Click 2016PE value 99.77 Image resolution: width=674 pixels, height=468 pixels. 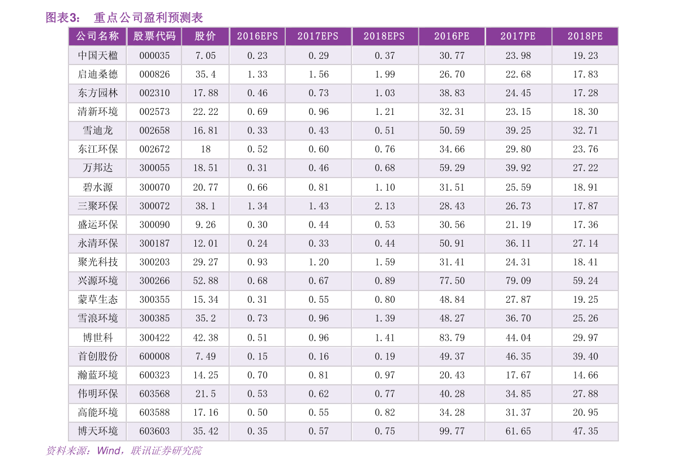coord(452,431)
